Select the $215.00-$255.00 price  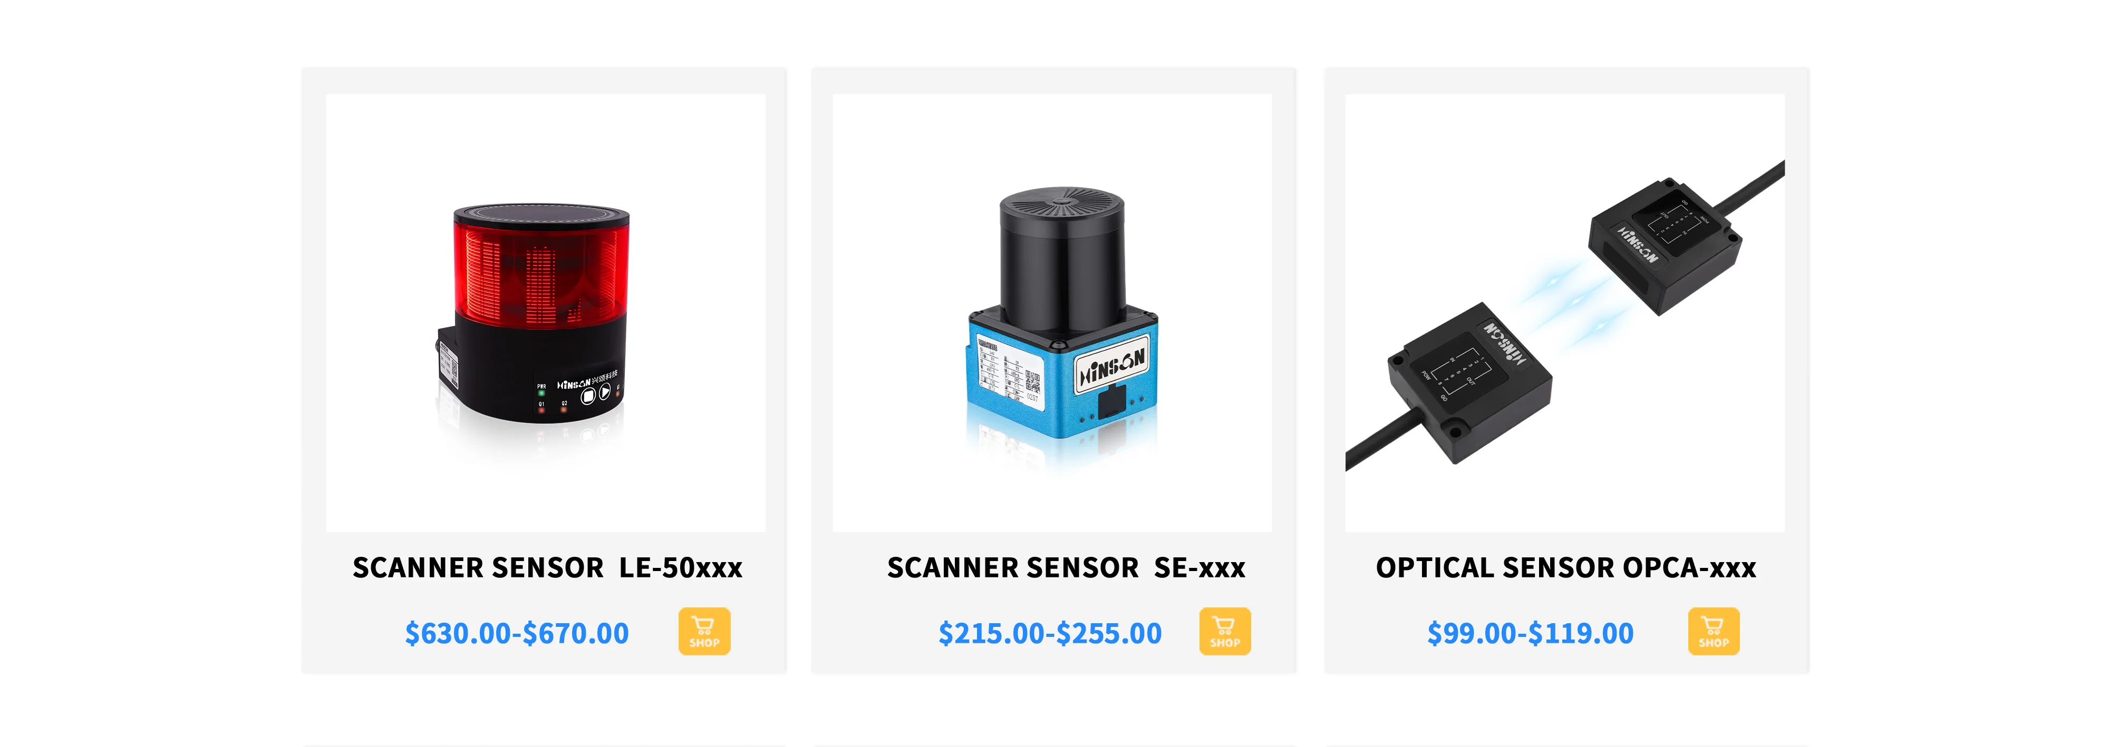pyautogui.click(x=1050, y=633)
